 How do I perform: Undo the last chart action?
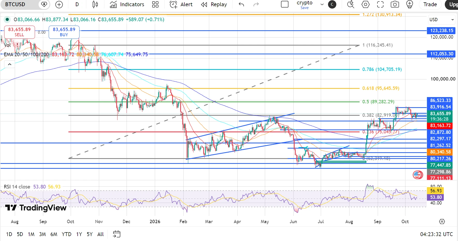241,4
